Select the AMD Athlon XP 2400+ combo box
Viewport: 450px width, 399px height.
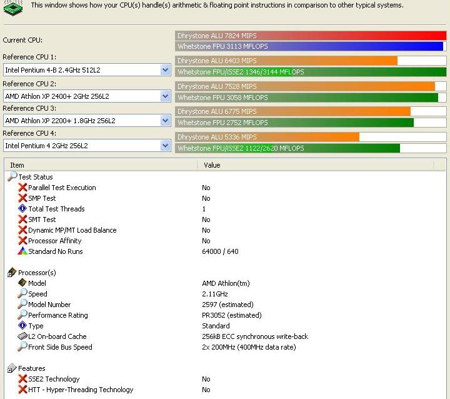coord(87,96)
